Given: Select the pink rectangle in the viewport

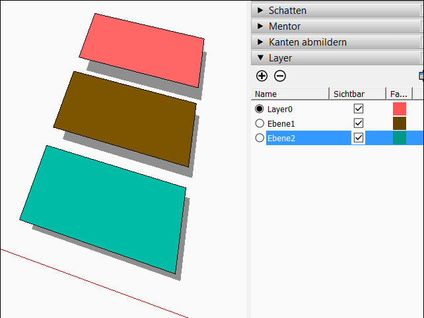Looking at the screenshot, I should pos(143,50).
